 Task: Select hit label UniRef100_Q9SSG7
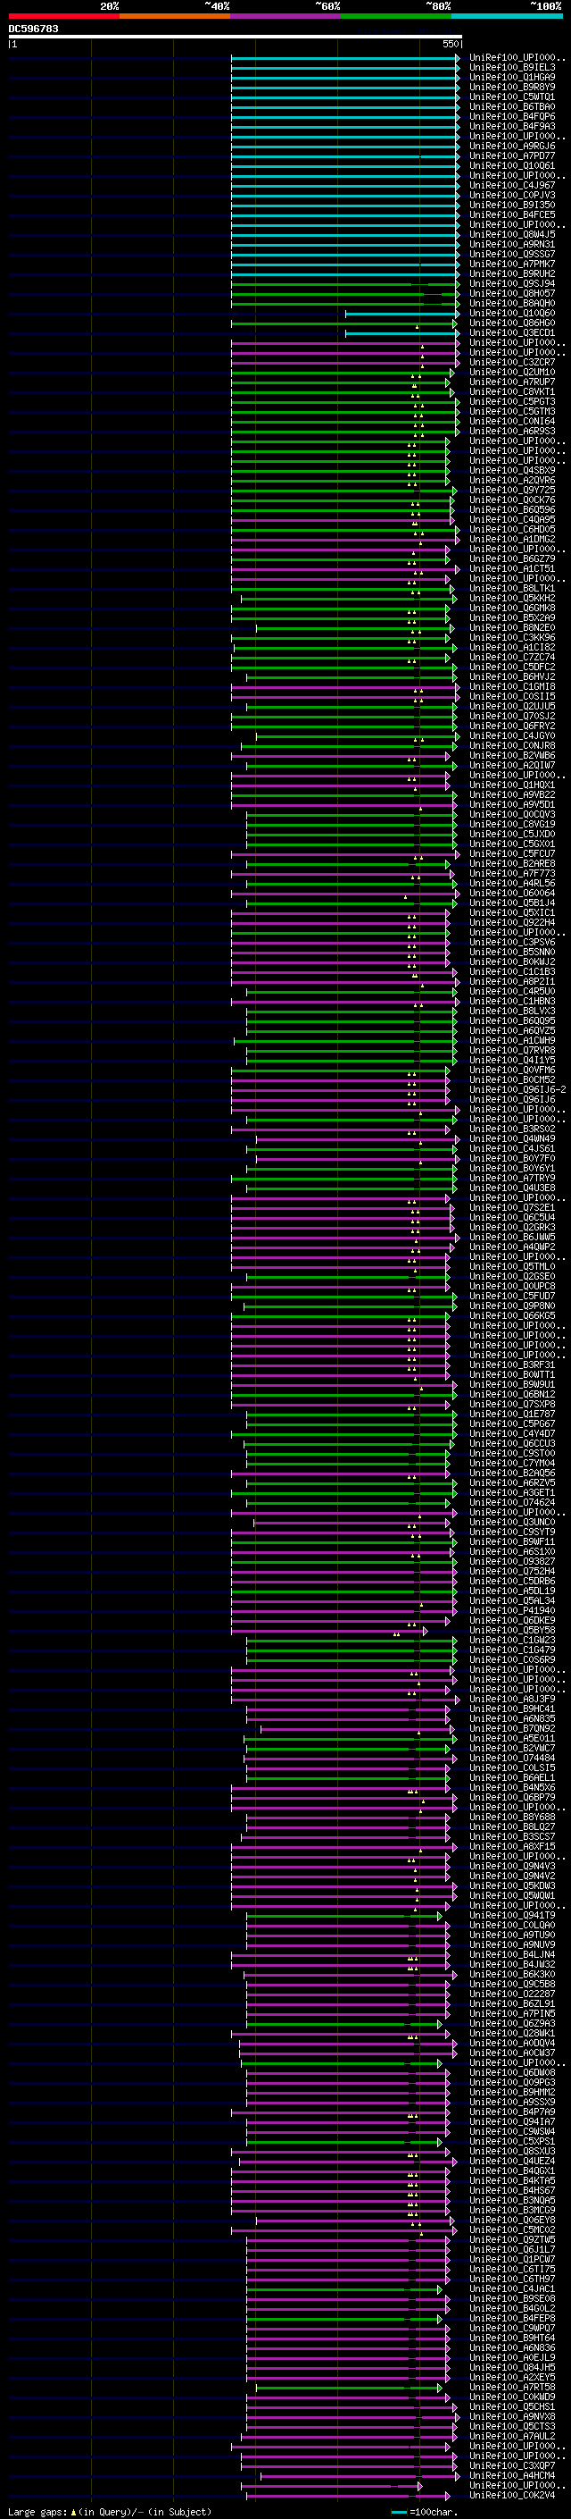(x=512, y=255)
